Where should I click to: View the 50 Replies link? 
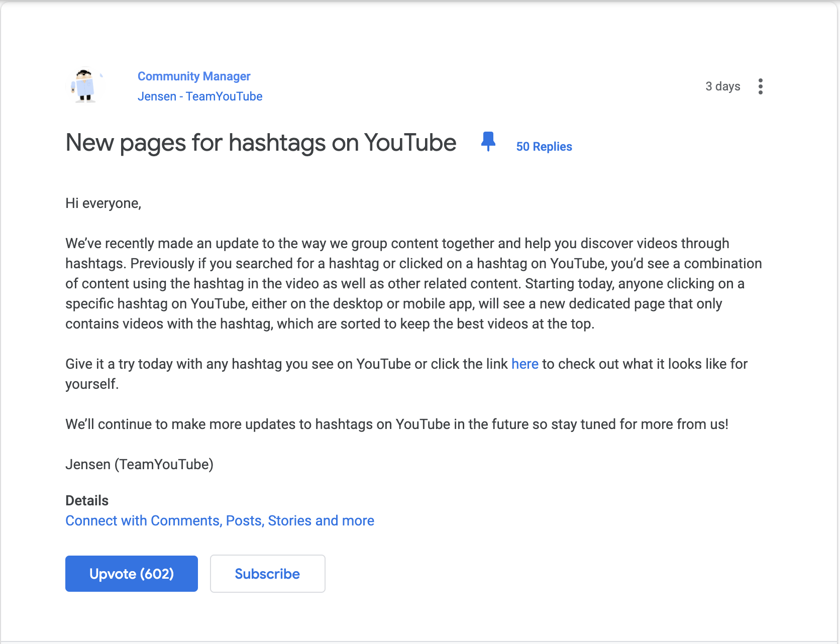[x=544, y=147]
